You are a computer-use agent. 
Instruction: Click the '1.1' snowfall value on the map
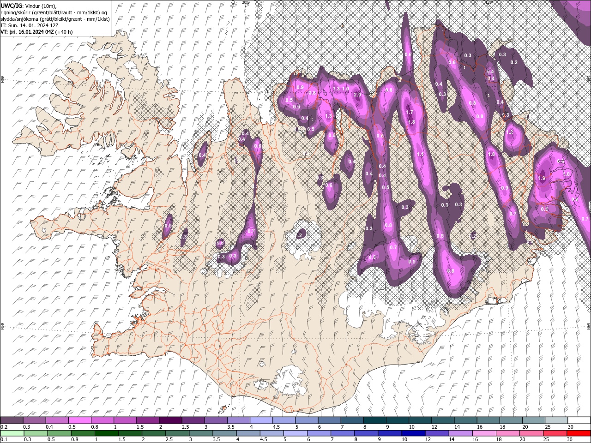420,155
